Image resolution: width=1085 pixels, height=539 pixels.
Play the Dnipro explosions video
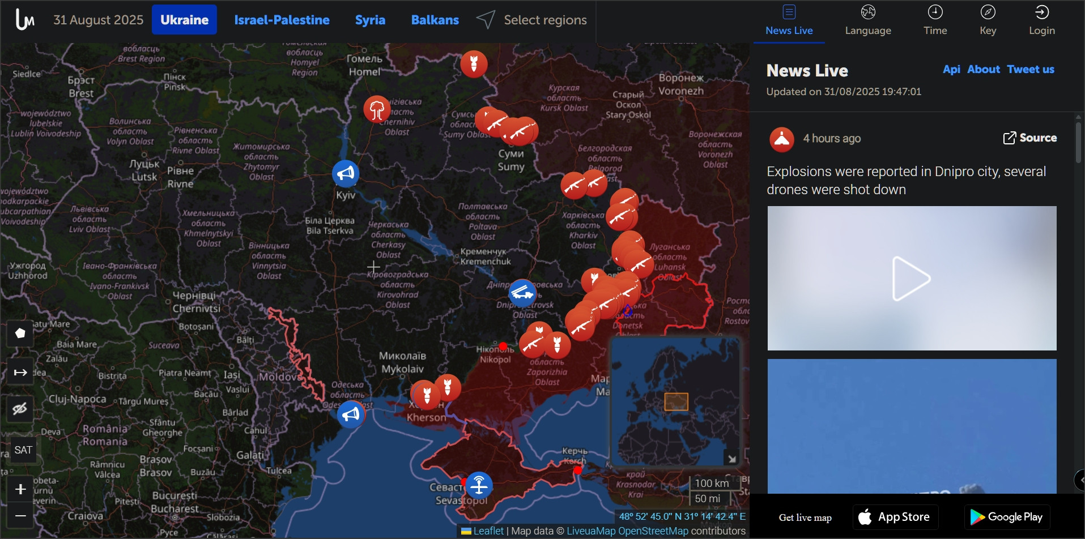pyautogui.click(x=912, y=278)
